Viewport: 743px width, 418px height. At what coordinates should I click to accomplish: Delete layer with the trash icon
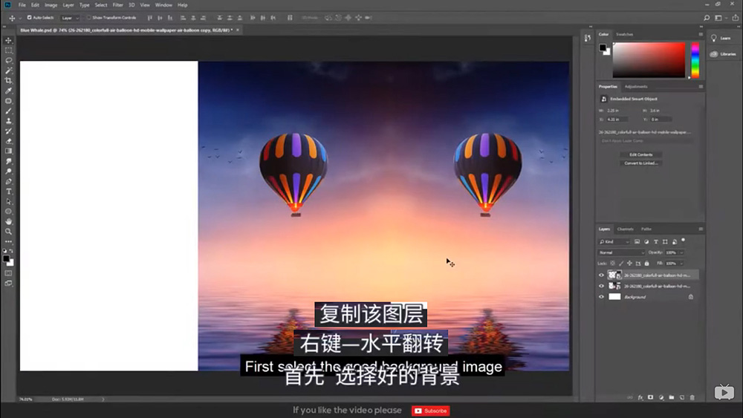[x=692, y=398]
